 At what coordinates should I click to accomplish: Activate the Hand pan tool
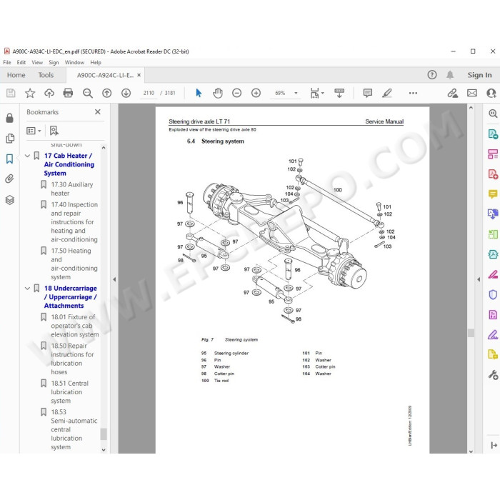pyautogui.click(x=218, y=93)
